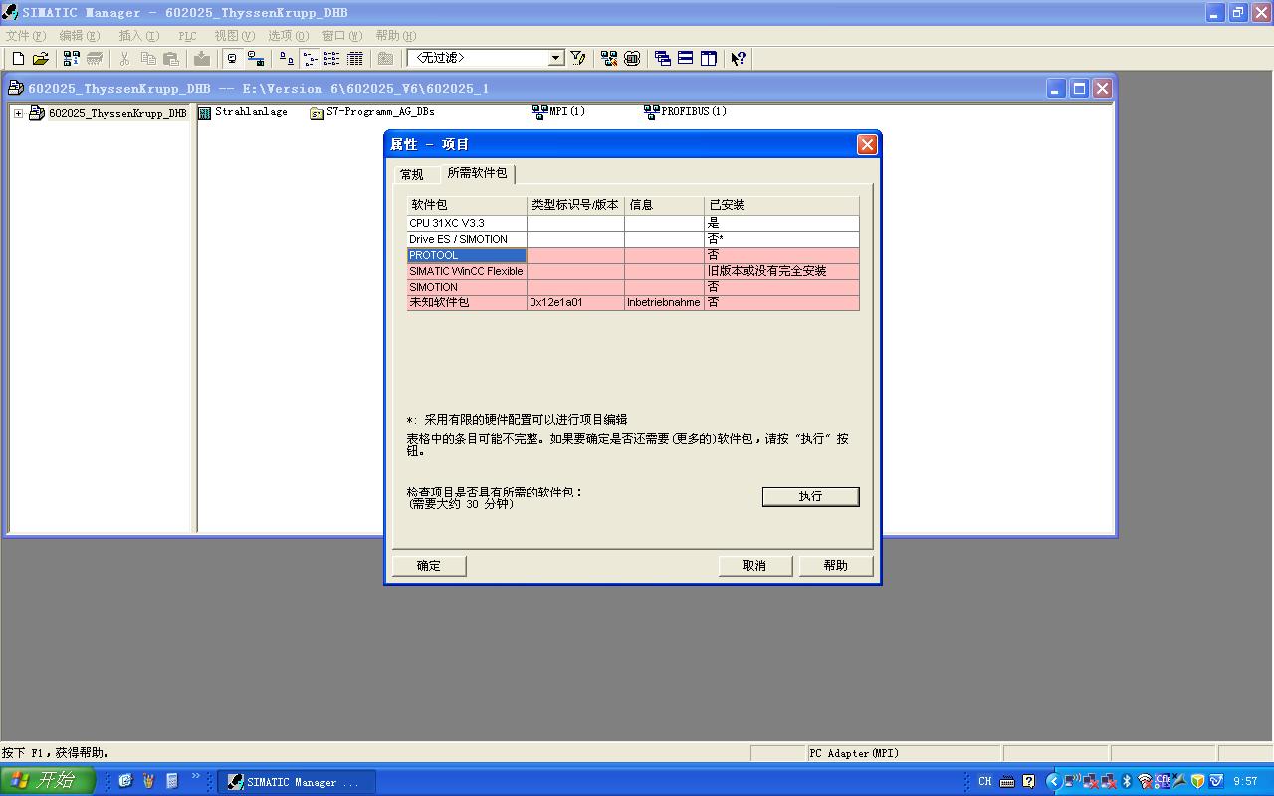Click the Cut scissors icon
The image size is (1274, 796).
point(124,59)
